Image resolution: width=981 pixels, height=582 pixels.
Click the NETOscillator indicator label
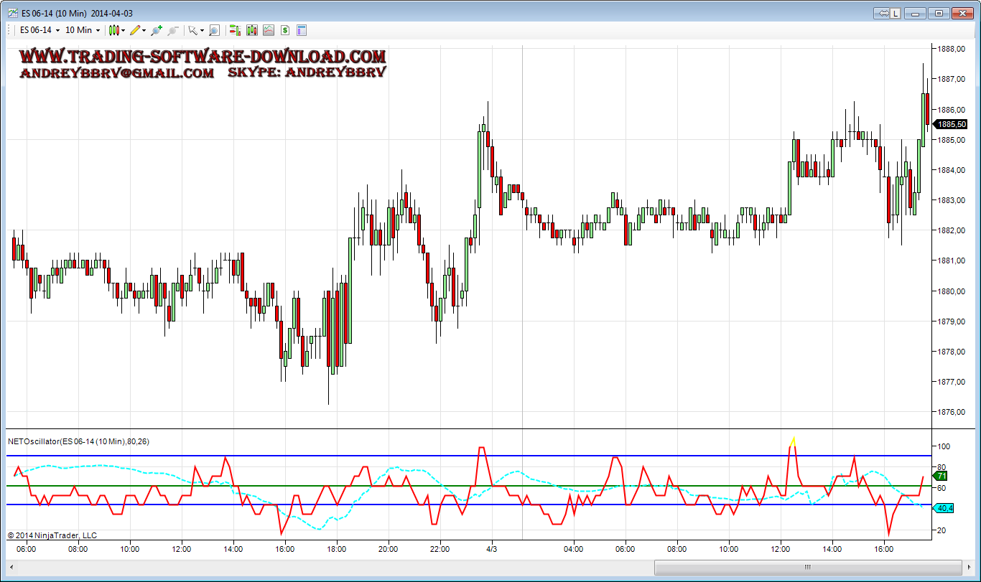[x=79, y=441]
